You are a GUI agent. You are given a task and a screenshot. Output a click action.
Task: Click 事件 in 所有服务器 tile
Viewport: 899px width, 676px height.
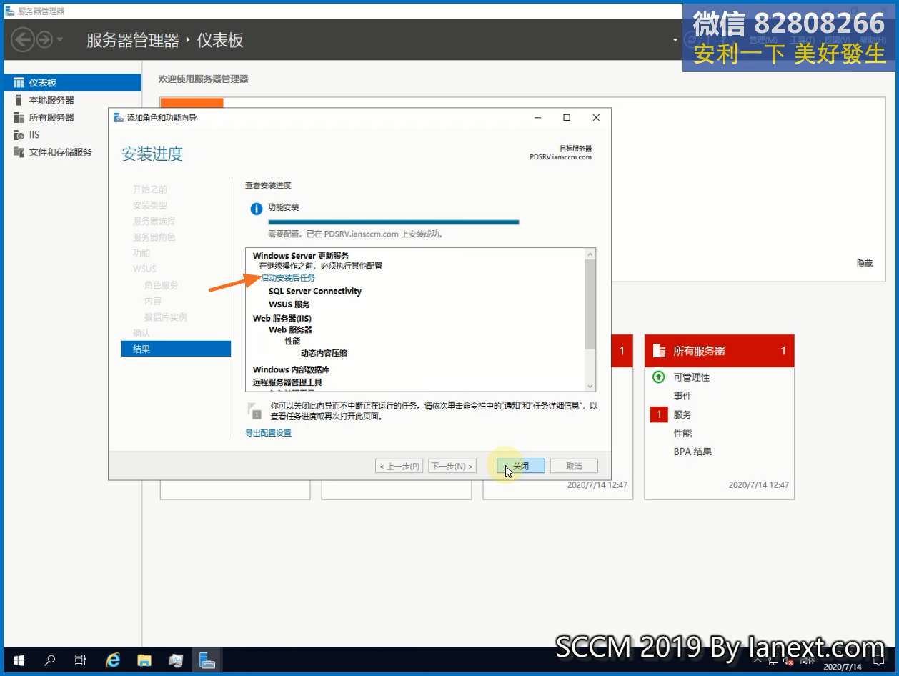coord(682,396)
